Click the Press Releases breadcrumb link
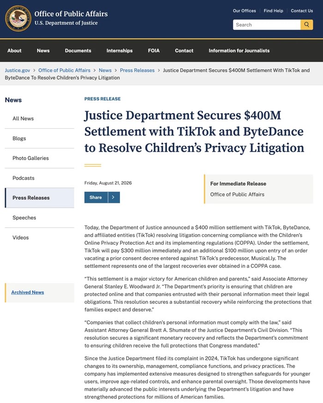This screenshot has height=403, width=323. pyautogui.click(x=138, y=70)
